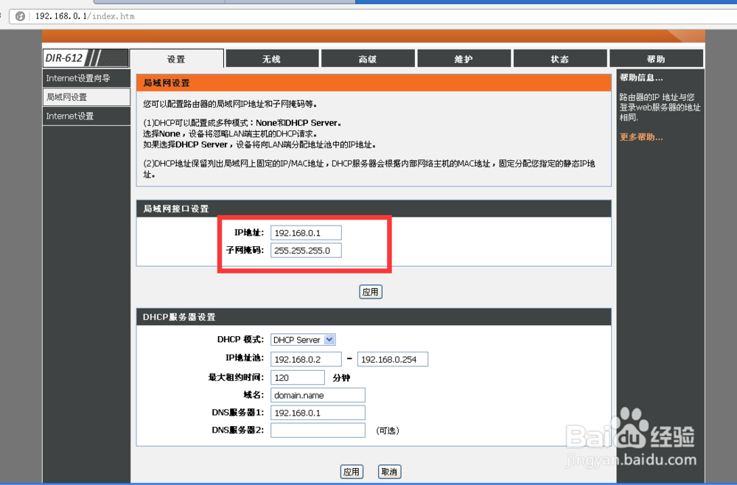The height and width of the screenshot is (485, 737).
Task: Click the 域名 input field
Action: point(318,395)
